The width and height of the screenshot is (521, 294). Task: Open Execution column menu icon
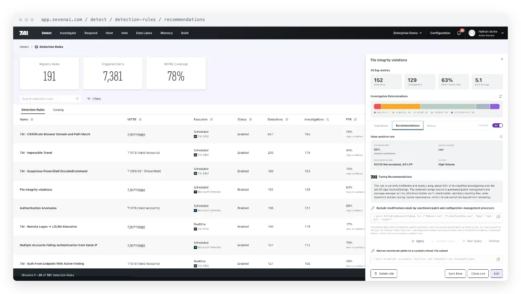coord(211,120)
